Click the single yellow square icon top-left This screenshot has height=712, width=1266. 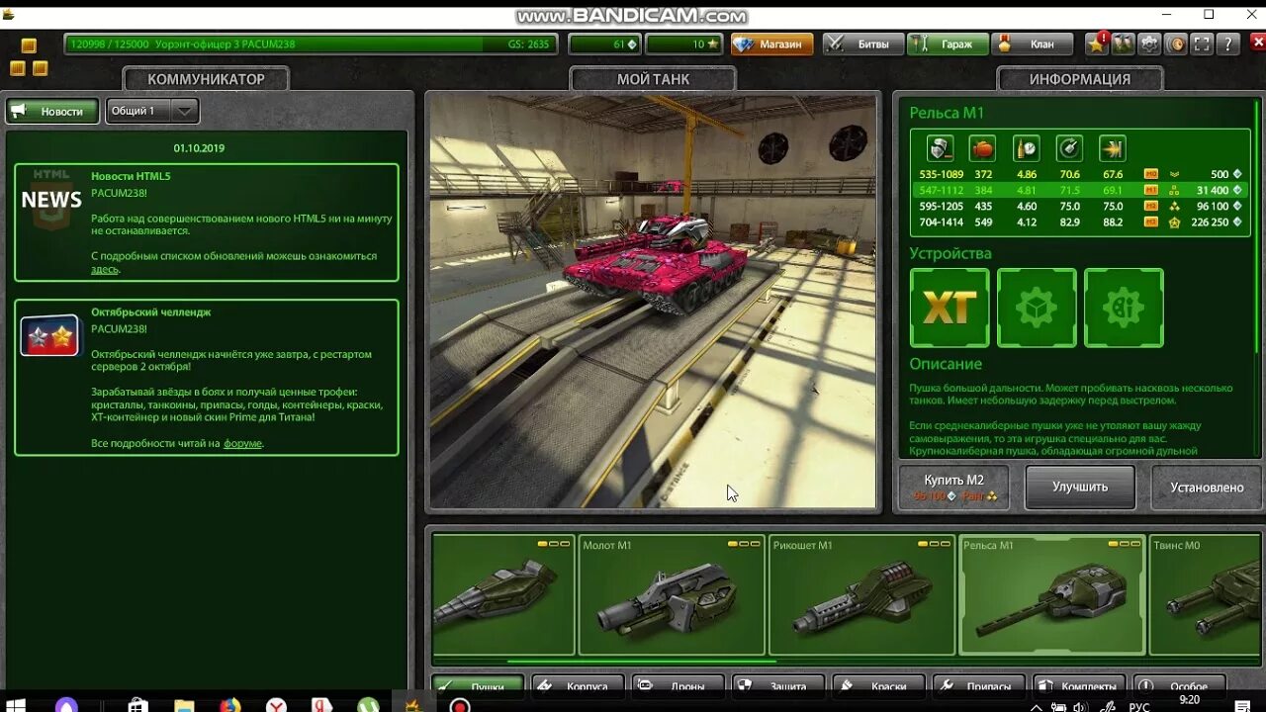[x=29, y=45]
